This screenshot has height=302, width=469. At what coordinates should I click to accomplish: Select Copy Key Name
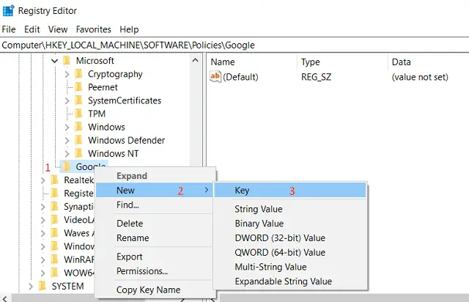click(148, 290)
